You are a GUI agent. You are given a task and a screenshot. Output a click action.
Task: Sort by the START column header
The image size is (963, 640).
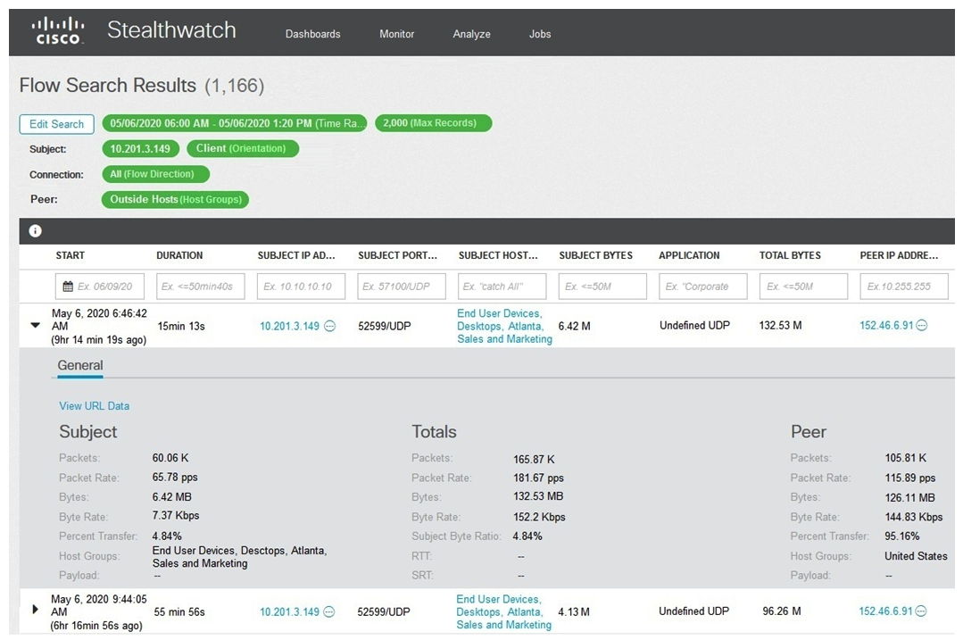pyautogui.click(x=70, y=255)
